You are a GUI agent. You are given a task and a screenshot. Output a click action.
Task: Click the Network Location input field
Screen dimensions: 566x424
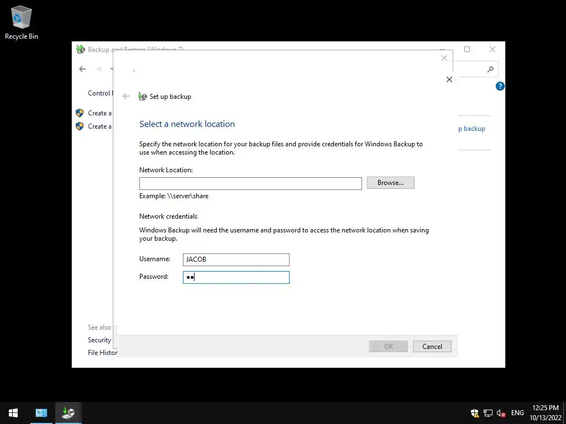coord(250,183)
